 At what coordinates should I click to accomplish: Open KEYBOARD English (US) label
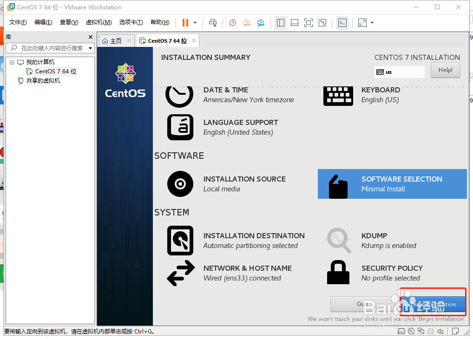click(381, 95)
